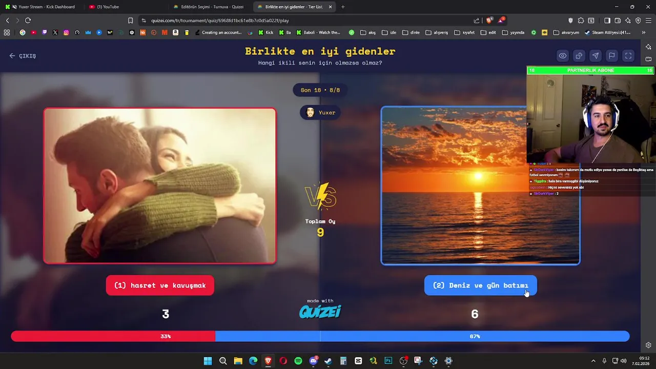This screenshot has width=656, height=369.
Task: Open the sidebar settings gear icon
Action: pos(648,345)
